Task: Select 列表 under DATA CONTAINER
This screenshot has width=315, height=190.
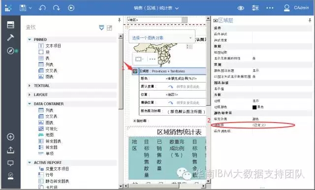Action: pos(46,110)
